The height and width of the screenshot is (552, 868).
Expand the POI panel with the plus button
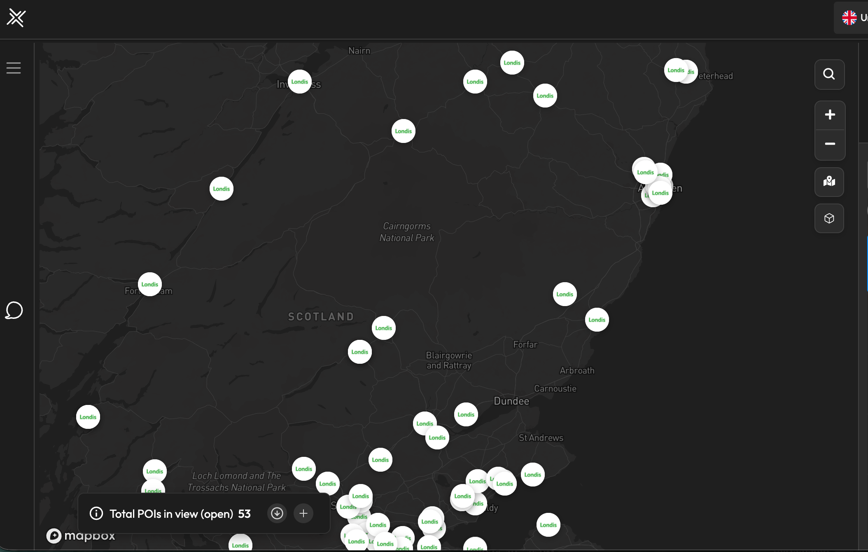(303, 513)
